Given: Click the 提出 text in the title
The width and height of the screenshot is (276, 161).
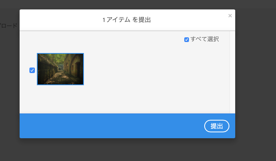Looking at the screenshot, I should point(145,20).
